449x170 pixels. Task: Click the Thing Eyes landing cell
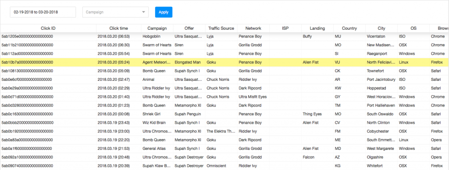coord(312,114)
